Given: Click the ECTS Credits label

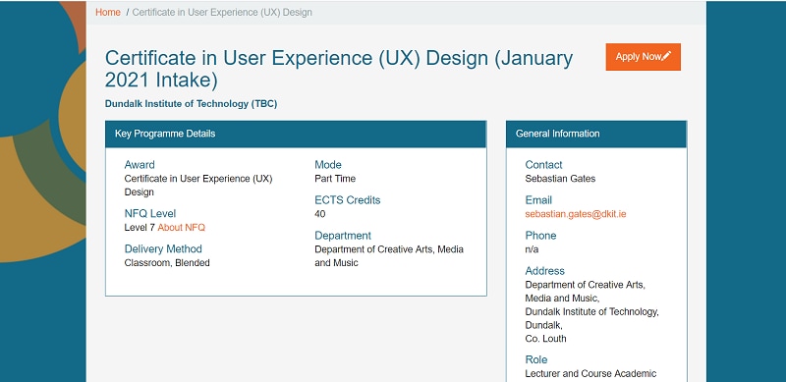Looking at the screenshot, I should pos(348,200).
